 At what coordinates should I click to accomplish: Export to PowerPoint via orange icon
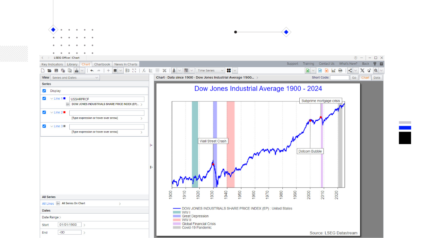tap(326, 71)
